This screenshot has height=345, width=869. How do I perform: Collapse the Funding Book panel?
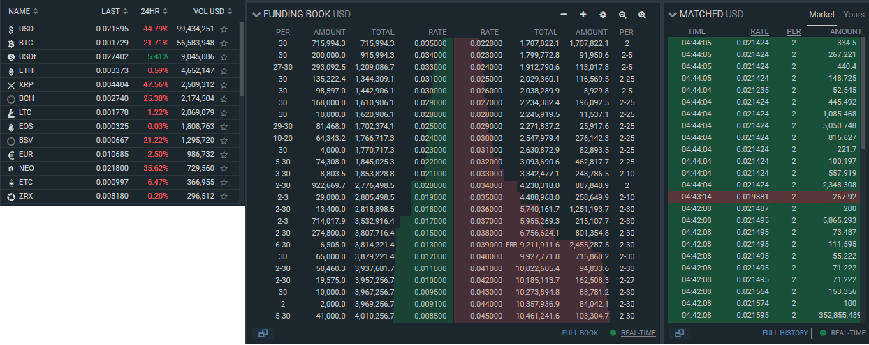pos(256,15)
